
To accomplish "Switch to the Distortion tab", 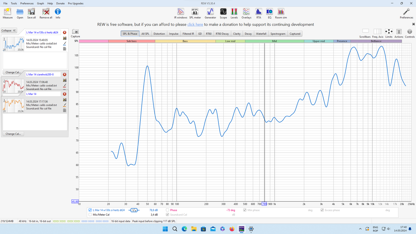I will pos(159,34).
